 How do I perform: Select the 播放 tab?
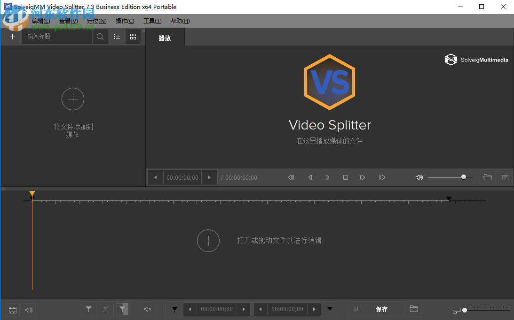click(x=165, y=38)
